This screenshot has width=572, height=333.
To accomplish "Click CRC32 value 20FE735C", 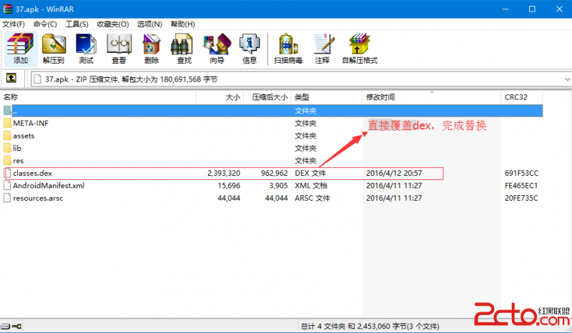I will point(521,198).
